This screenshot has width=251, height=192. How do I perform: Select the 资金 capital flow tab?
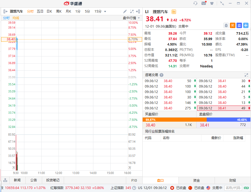coord(197,180)
